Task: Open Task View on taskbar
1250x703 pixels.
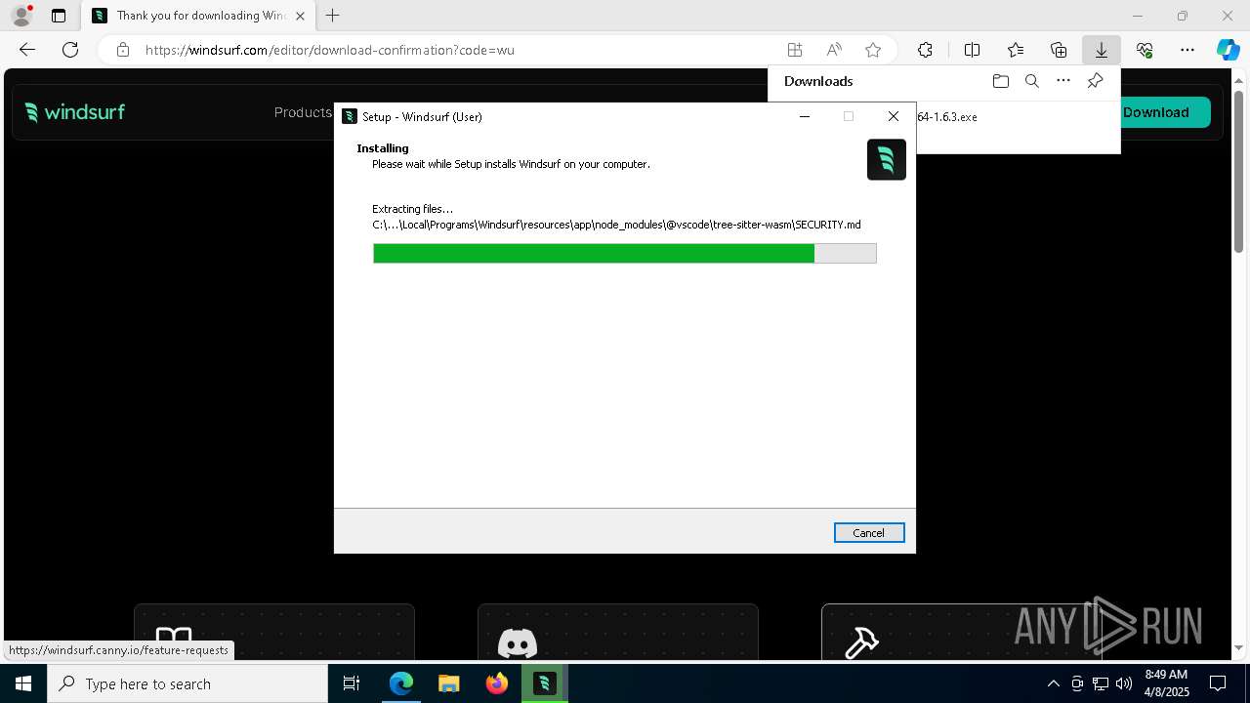Action: (352, 683)
